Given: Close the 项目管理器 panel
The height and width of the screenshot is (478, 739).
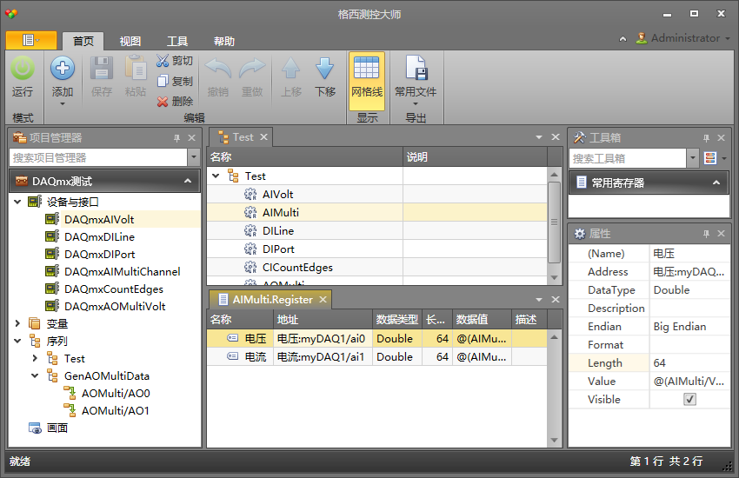Looking at the screenshot, I should (x=191, y=138).
